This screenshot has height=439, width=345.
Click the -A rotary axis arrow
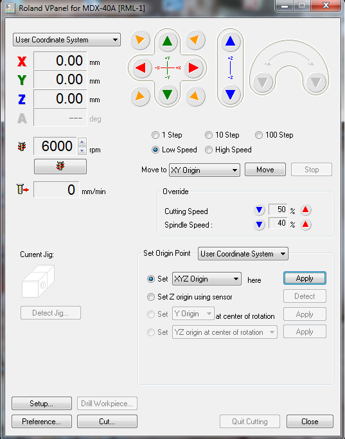click(316, 82)
